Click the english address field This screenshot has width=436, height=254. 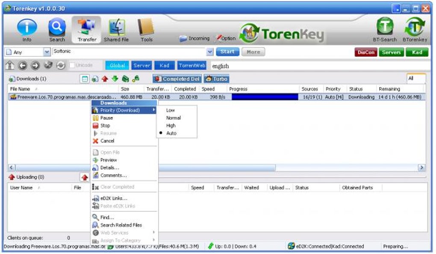pos(320,66)
